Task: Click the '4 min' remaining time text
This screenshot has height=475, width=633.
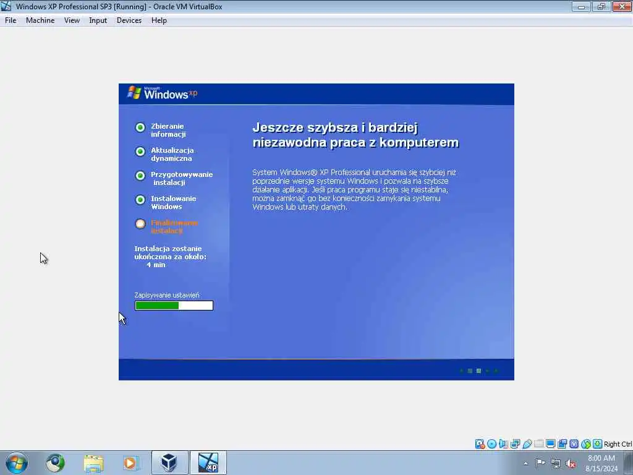Action: click(156, 265)
